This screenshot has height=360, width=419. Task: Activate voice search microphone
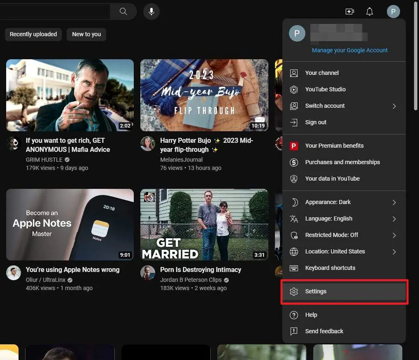pos(151,12)
